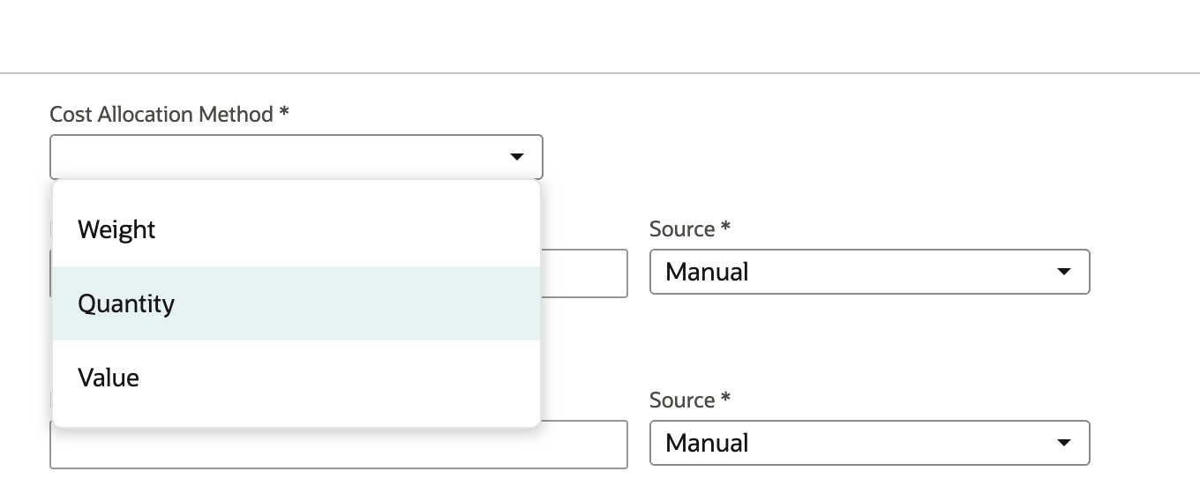
Task: Click the input field beside upper Source
Action: [x=583, y=273]
